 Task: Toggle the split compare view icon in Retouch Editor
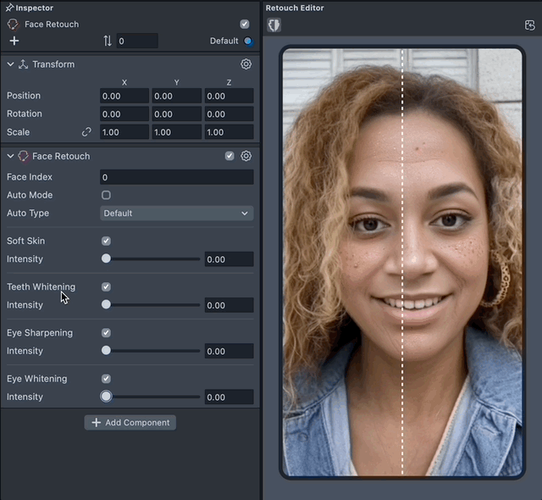[x=274, y=25]
